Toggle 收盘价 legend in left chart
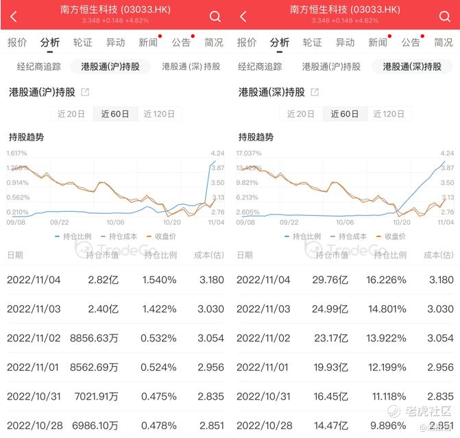Screen dimensions: 460x438 pyautogui.click(x=161, y=236)
